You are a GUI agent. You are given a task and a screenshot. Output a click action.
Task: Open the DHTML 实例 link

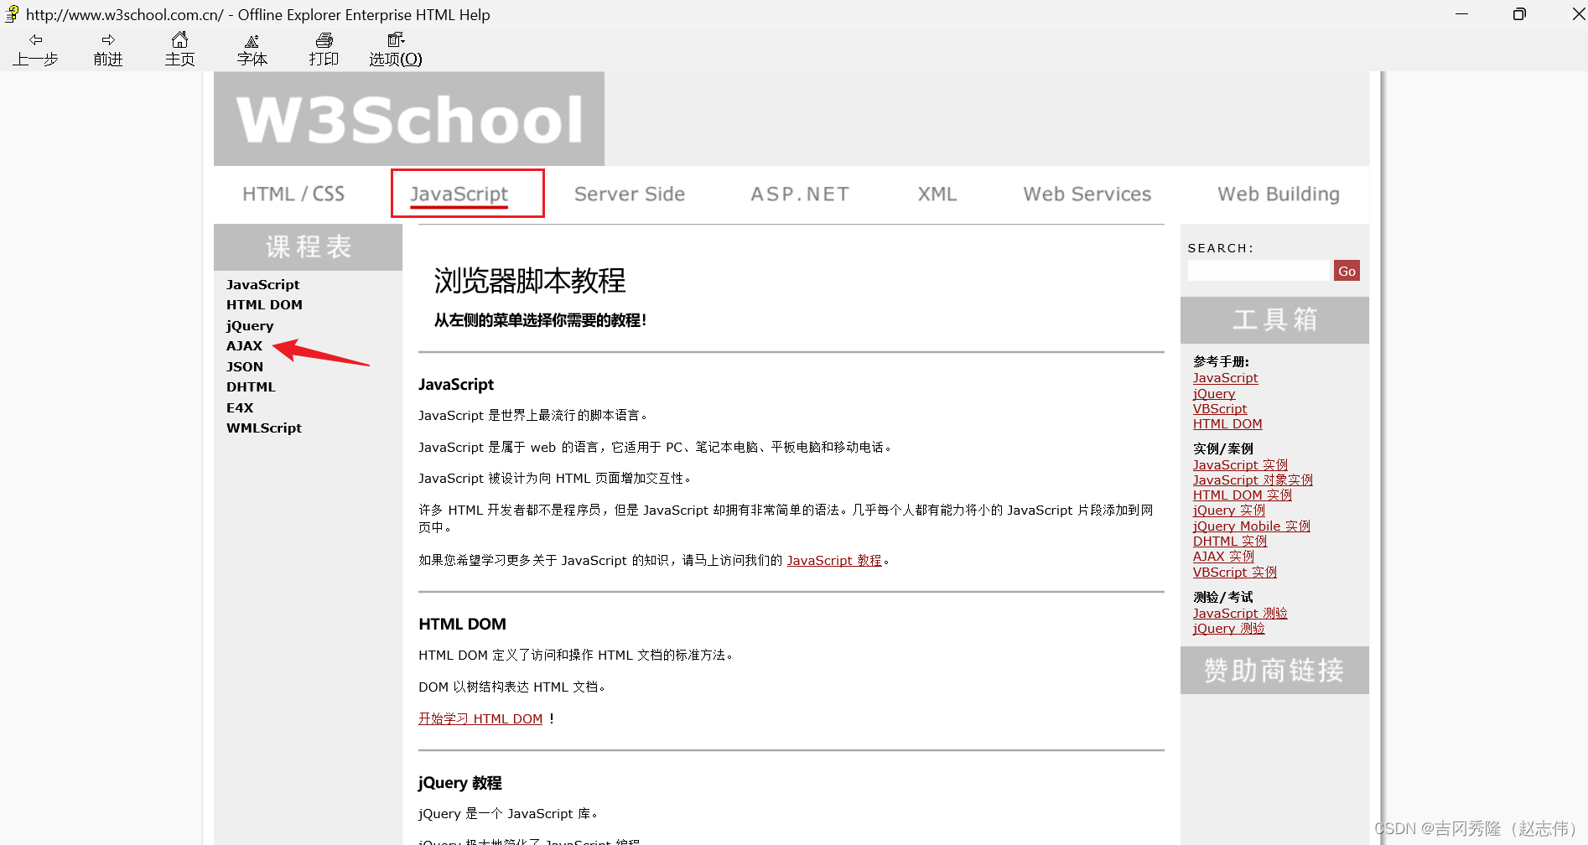[1230, 542]
